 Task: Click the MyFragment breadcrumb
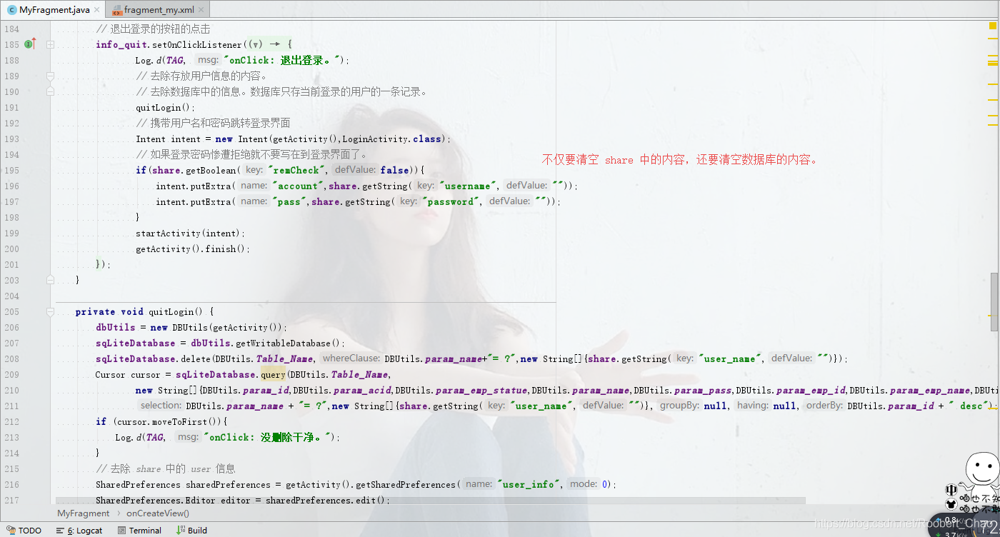(83, 513)
